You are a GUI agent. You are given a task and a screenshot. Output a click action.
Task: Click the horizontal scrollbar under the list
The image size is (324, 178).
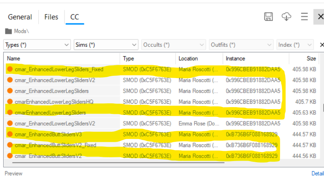click(x=118, y=163)
